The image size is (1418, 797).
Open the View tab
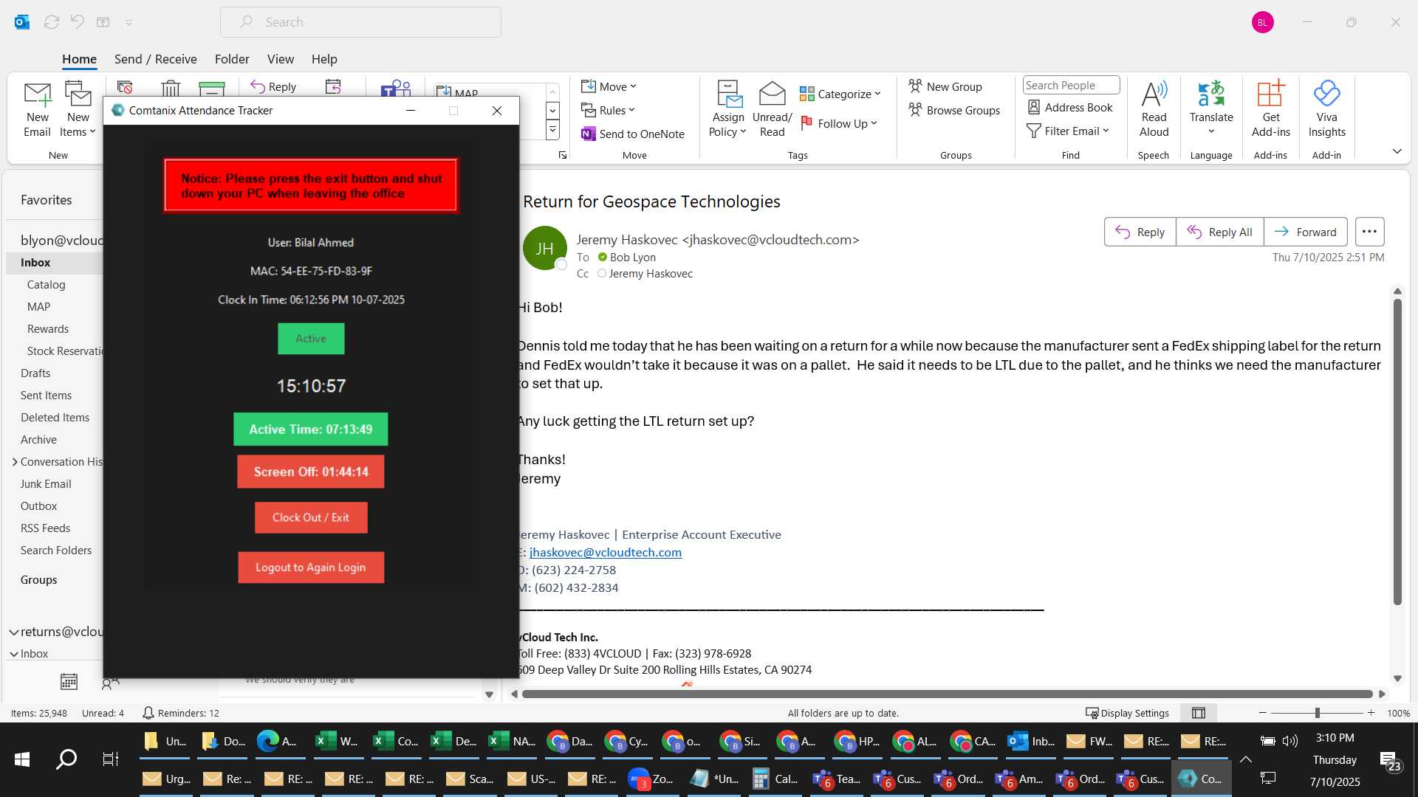coord(280,59)
